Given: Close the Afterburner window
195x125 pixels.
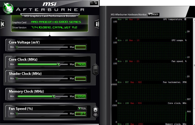Looking at the screenshot, I should [96, 3].
